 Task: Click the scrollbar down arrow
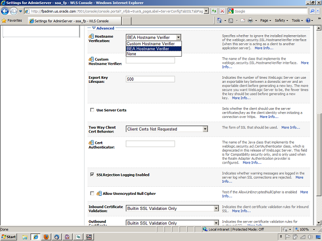click(318, 223)
